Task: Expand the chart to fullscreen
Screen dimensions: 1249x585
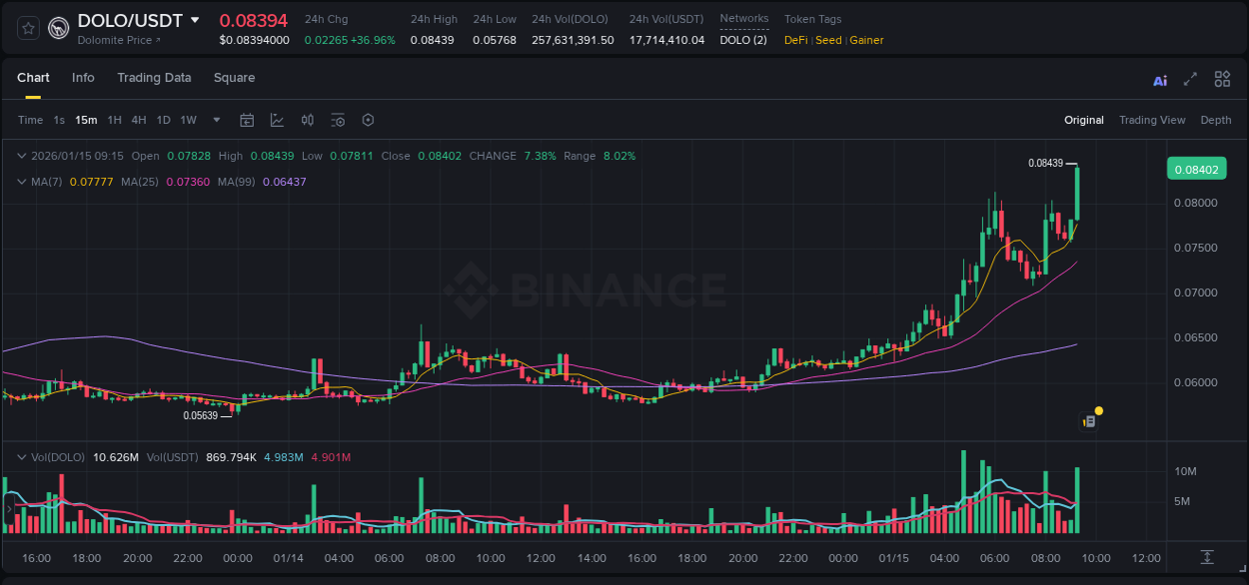Action: click(x=1190, y=79)
